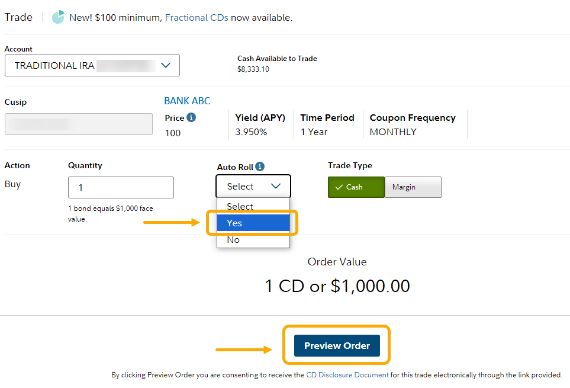Click the pie chart icon beside New announcement

(58, 17)
